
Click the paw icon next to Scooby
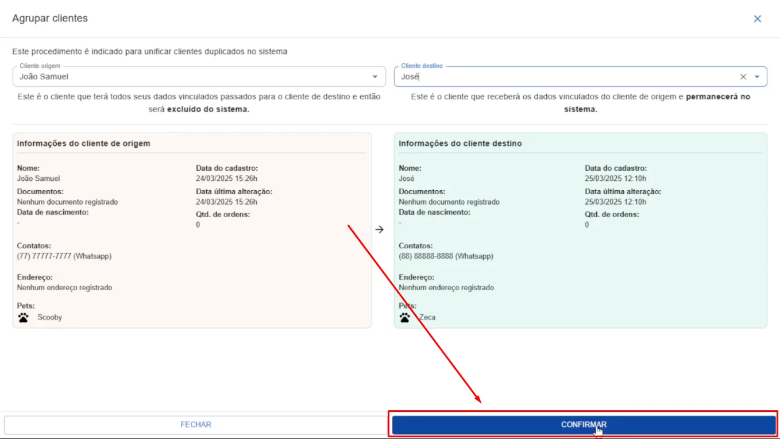pyautogui.click(x=24, y=317)
